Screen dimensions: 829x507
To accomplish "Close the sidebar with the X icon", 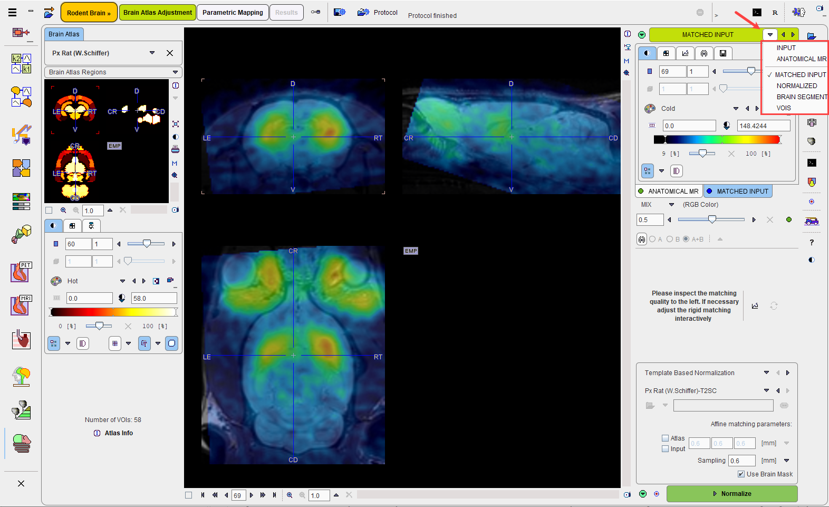I will [x=21, y=483].
